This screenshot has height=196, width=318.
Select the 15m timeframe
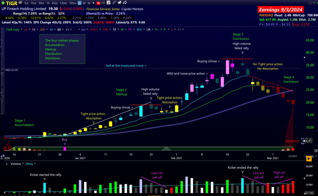[33, 3]
